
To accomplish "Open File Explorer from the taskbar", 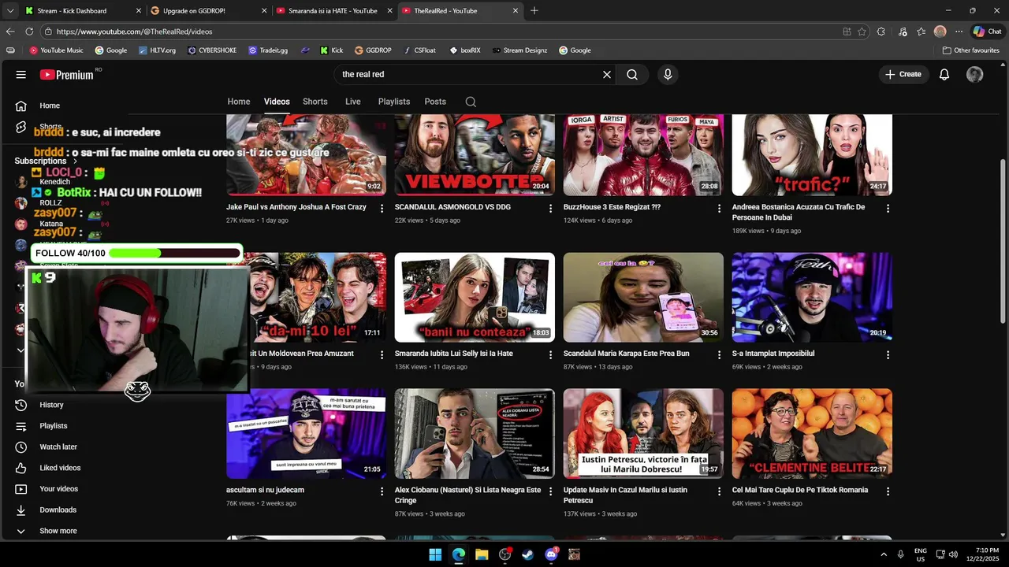I will click(x=482, y=554).
